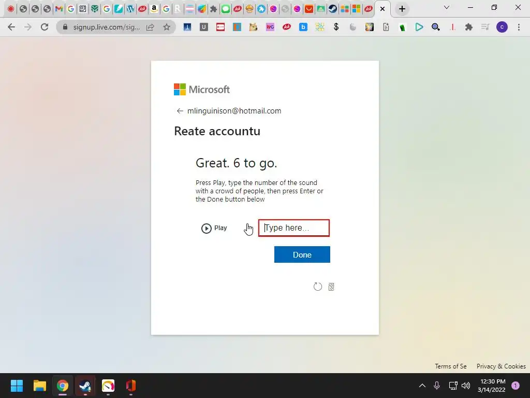530x398 pixels.
Task: Bookmark this page with the star
Action: 167,27
